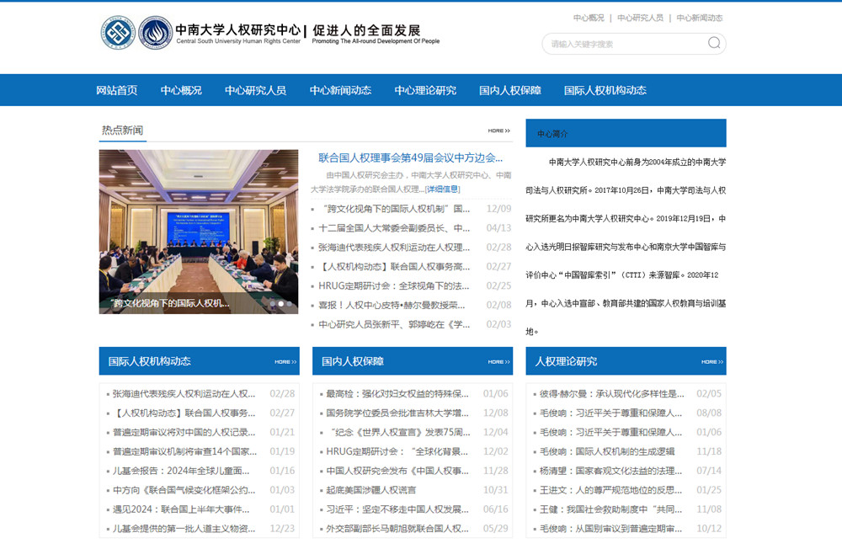Click MORE link beside 热点新闻 heading
The height and width of the screenshot is (549, 842).
498,131
